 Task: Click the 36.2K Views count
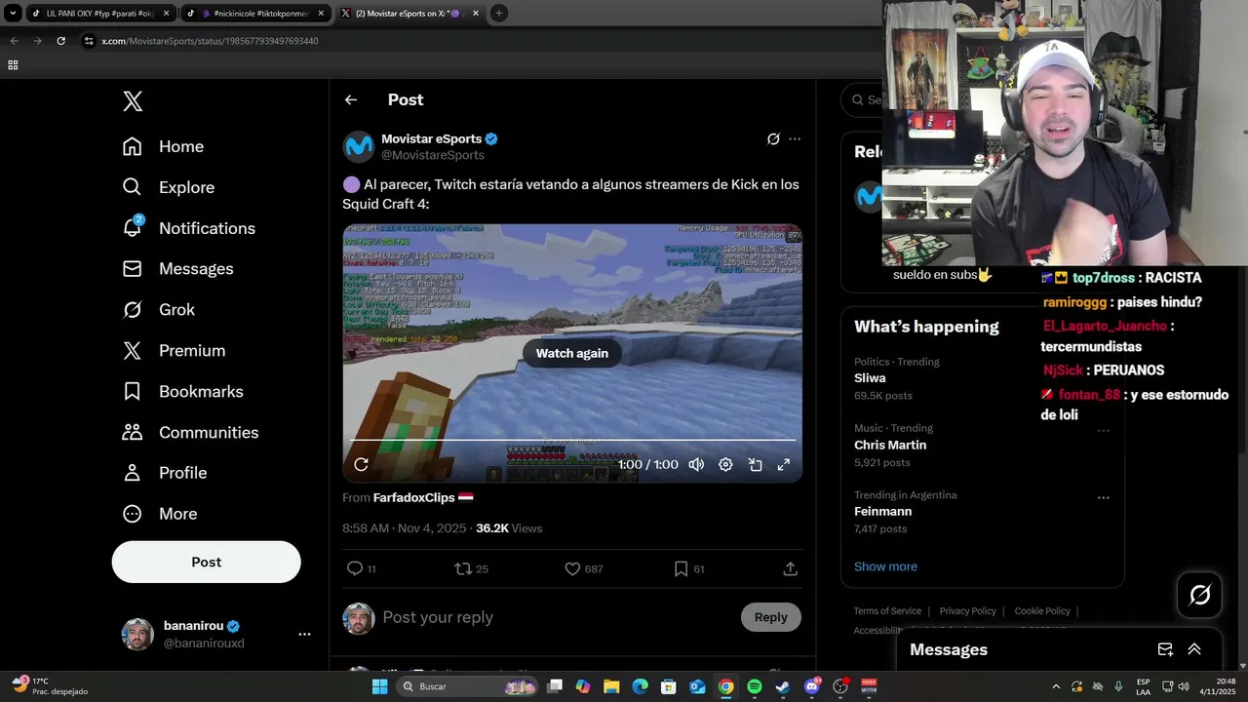point(509,528)
